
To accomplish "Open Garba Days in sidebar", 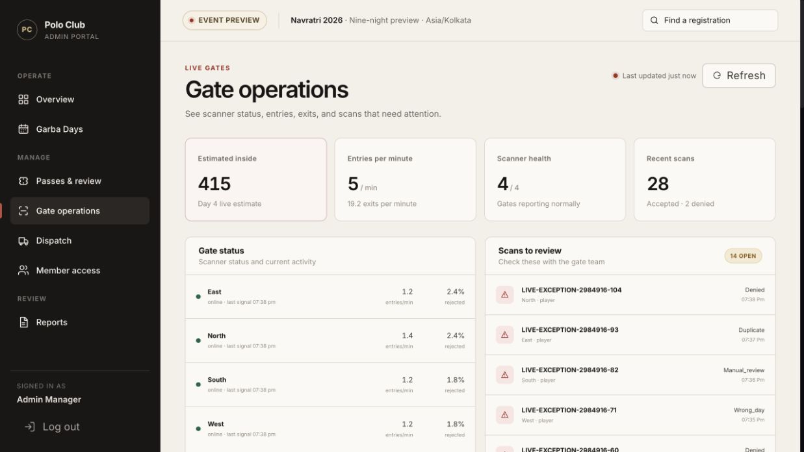I will click(x=80, y=129).
